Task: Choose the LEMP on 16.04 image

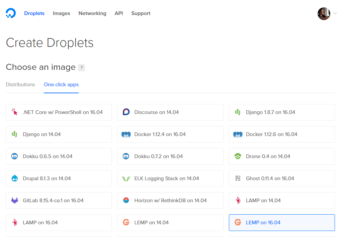Action: point(282,223)
